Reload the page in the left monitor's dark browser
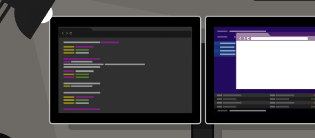 pos(71,33)
